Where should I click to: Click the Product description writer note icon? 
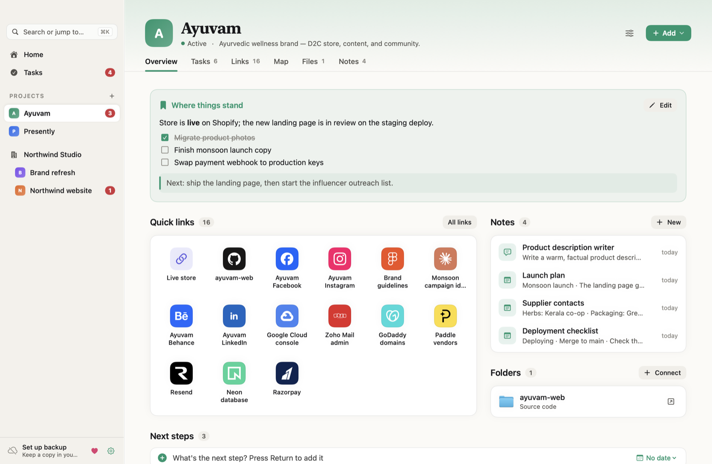click(507, 252)
